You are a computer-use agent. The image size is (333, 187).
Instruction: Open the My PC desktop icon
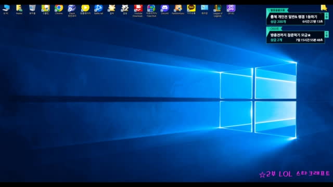click(6, 9)
